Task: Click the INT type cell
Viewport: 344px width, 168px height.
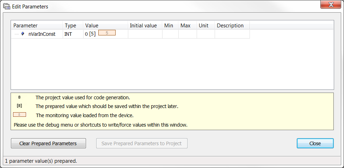Action: [x=73, y=34]
